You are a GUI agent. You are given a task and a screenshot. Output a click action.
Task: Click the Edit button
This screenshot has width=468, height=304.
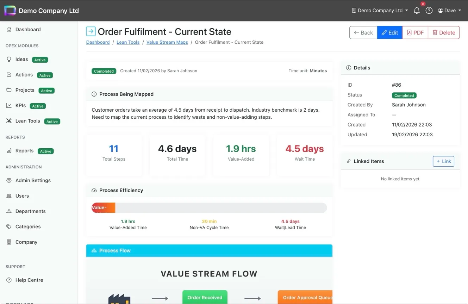tap(389, 32)
